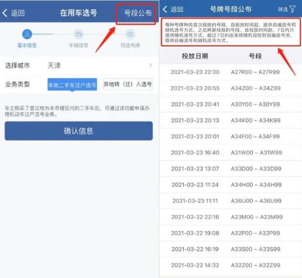Select row A34H00 ~ A34H99

(x=231, y=185)
